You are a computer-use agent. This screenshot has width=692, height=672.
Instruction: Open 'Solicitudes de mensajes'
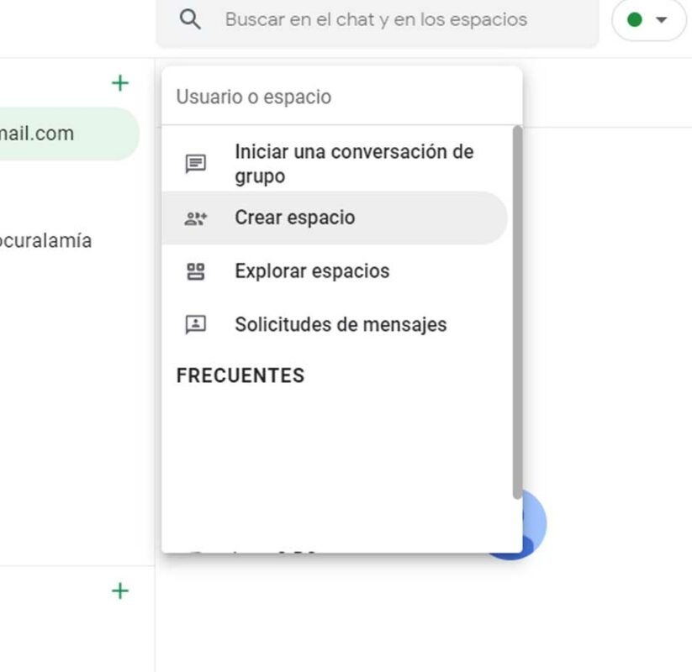coord(341,325)
